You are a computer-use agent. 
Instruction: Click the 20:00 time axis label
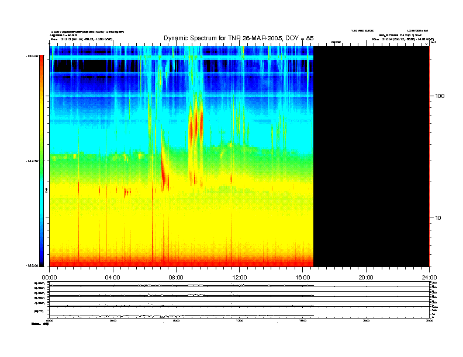(366, 278)
